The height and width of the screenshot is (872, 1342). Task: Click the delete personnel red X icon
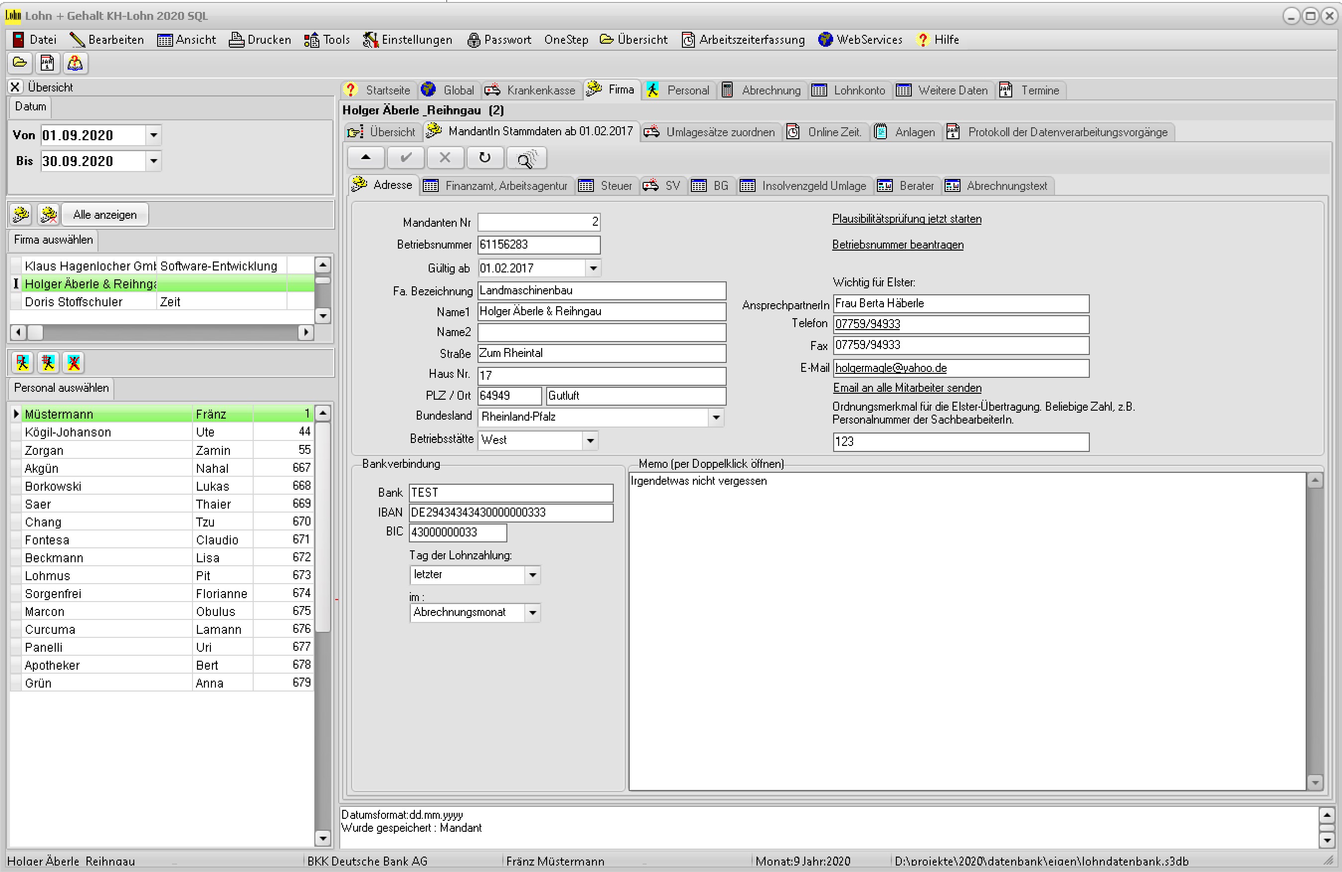point(74,362)
